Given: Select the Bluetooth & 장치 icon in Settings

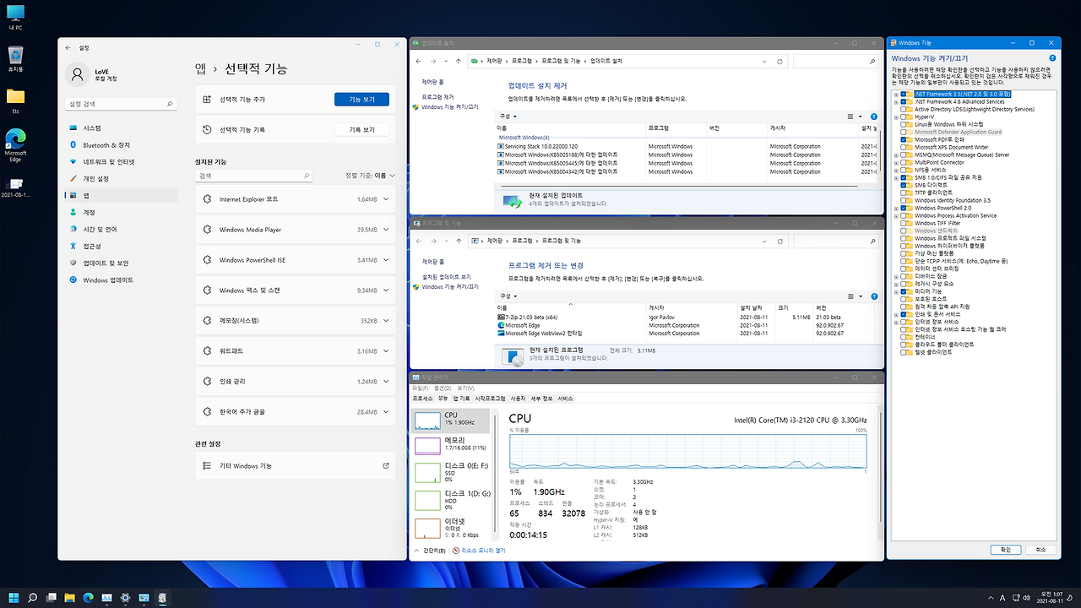Looking at the screenshot, I should (73, 144).
